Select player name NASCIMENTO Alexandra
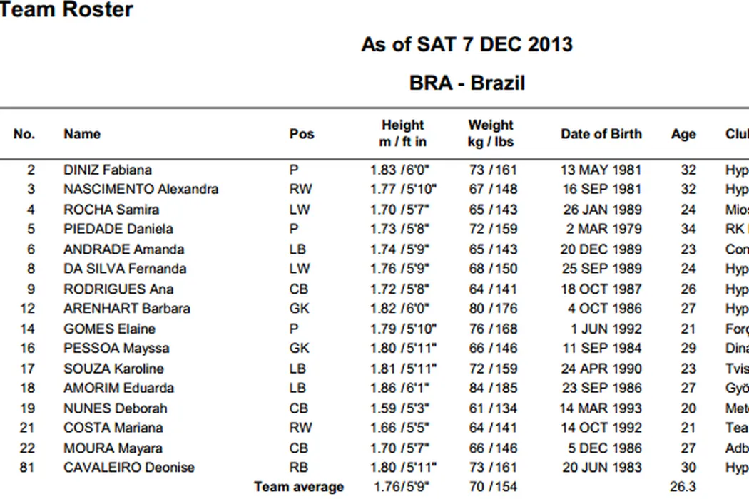Screen dimensions: 749x499 coord(141,190)
